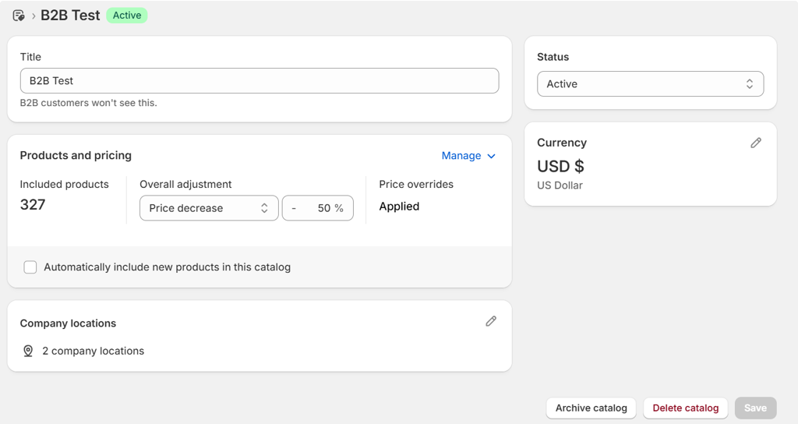
Task: Click the 'Included products' label
Action: point(64,184)
